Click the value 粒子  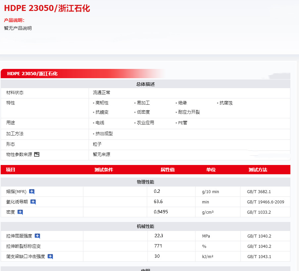97,144
